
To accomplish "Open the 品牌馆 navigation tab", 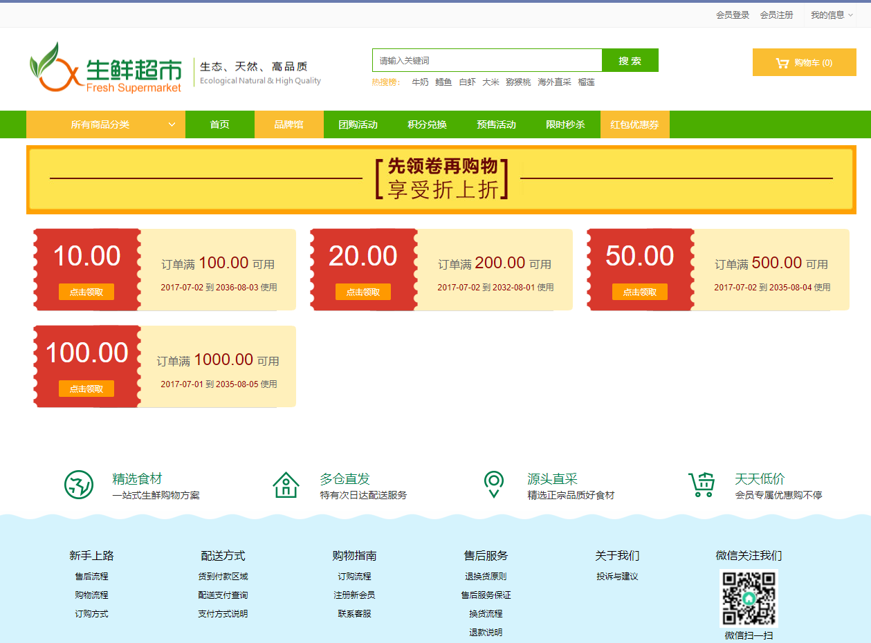I will click(289, 124).
